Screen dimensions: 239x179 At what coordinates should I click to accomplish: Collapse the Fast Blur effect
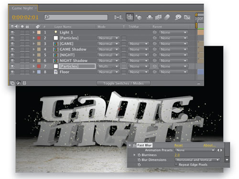click(x=130, y=145)
